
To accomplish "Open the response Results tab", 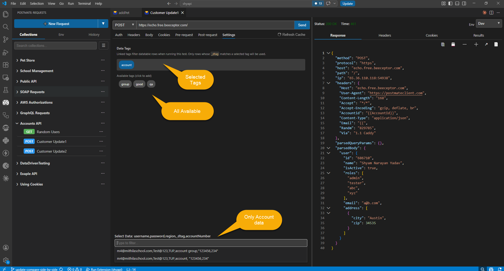I will tap(478, 35).
